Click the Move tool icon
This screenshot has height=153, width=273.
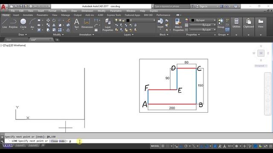tap(48, 20)
